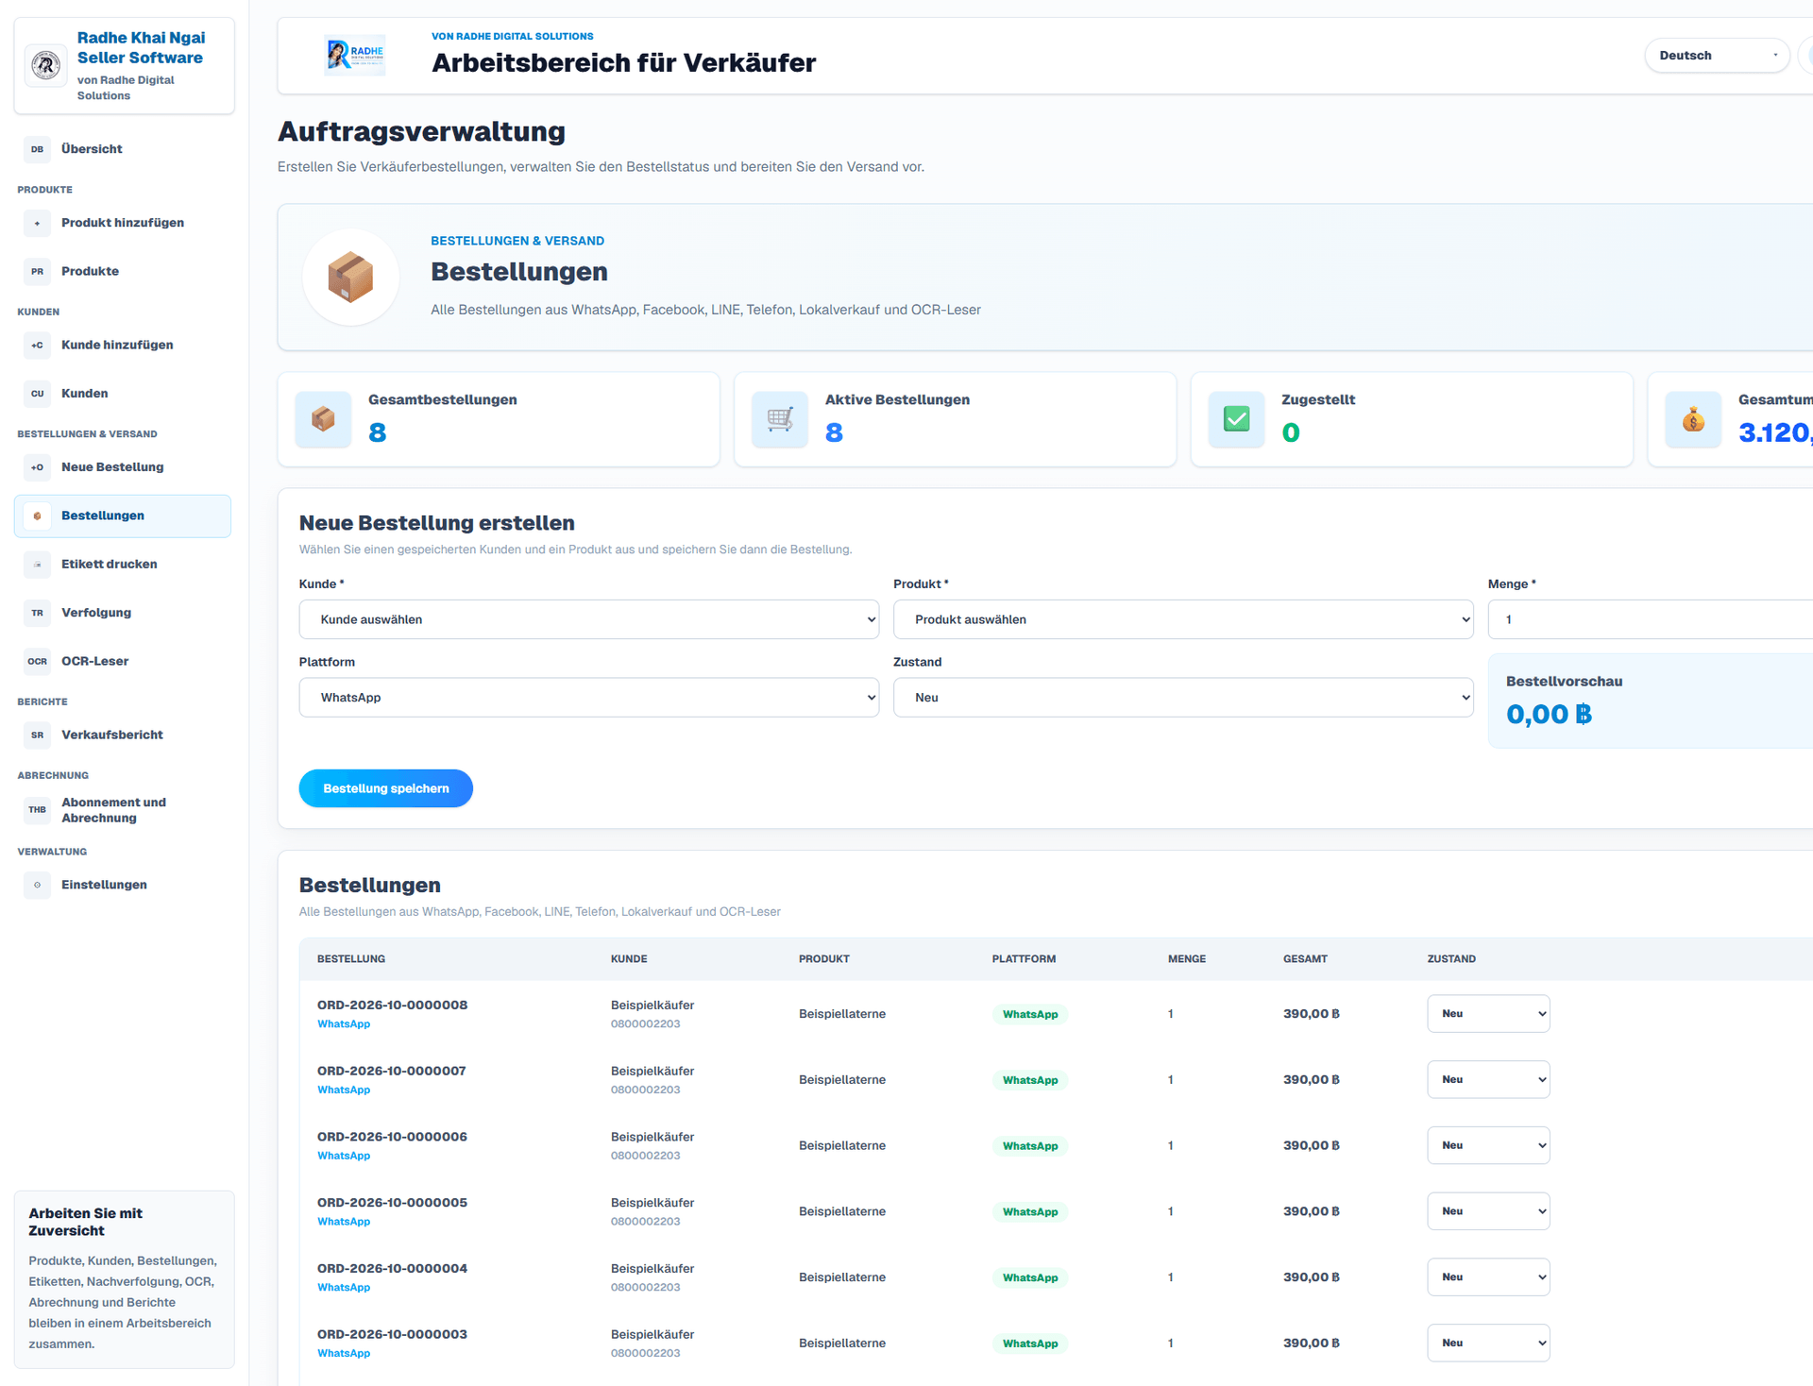Click the money bag revenue icon
This screenshot has height=1386, width=1813.
1693,419
